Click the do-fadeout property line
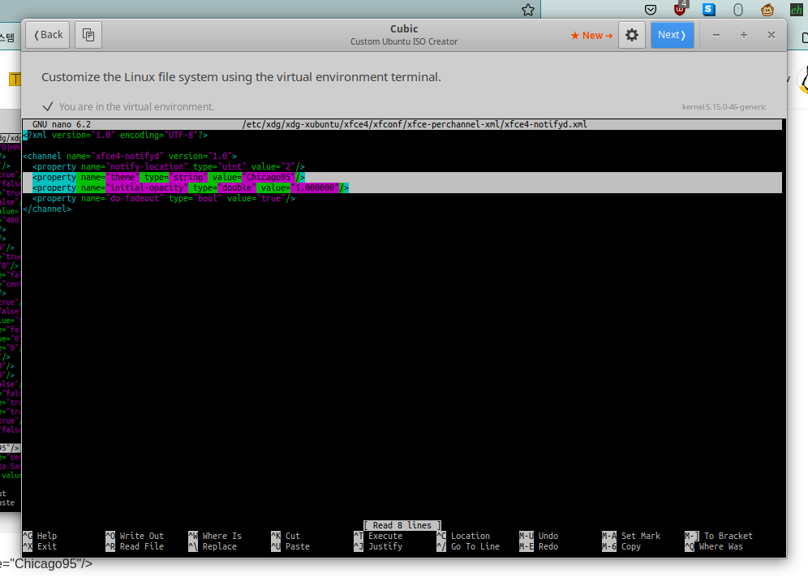The height and width of the screenshot is (582, 808). click(x=164, y=199)
